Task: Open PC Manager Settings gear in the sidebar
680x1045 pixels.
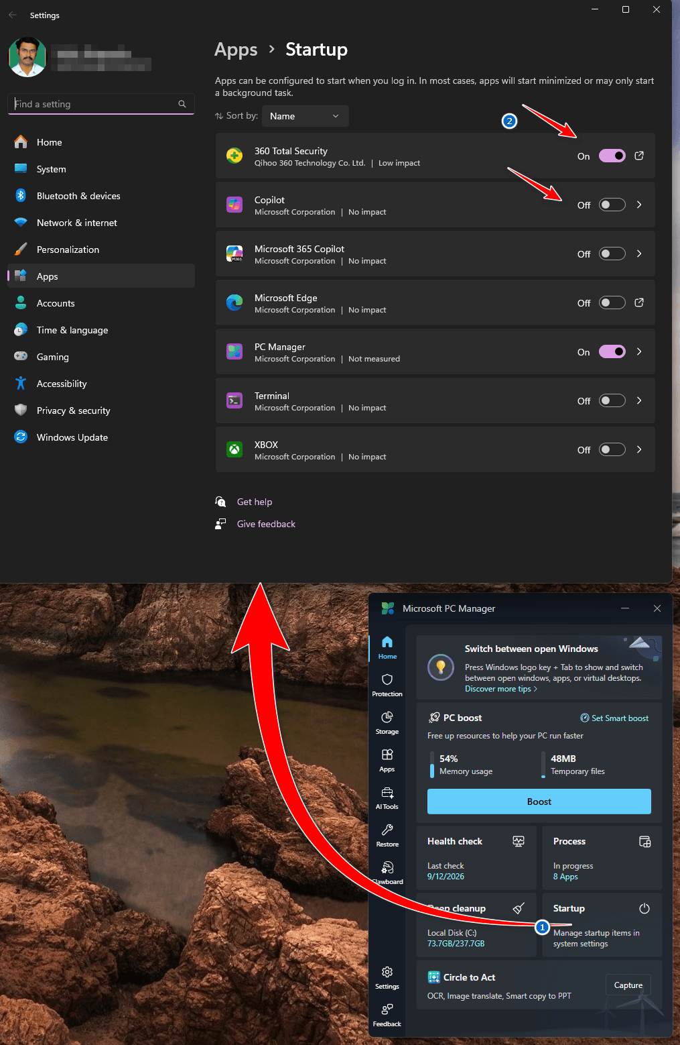Action: tap(387, 978)
